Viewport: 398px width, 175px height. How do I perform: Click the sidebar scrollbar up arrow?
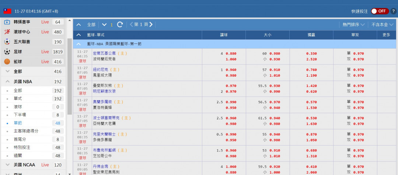70,20
